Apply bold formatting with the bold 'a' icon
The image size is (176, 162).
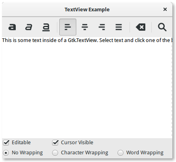click(x=12, y=27)
